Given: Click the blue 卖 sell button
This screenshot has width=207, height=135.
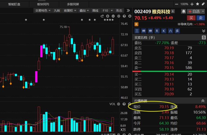Looking at the screenshot, I should (201, 18).
